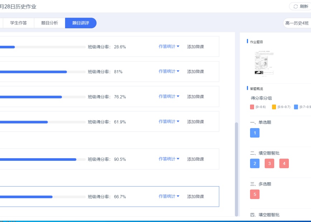The height and width of the screenshot is (222, 311).
Task: Click the yellow [0.6~0.7) legend swatch
Action: pos(274,107)
